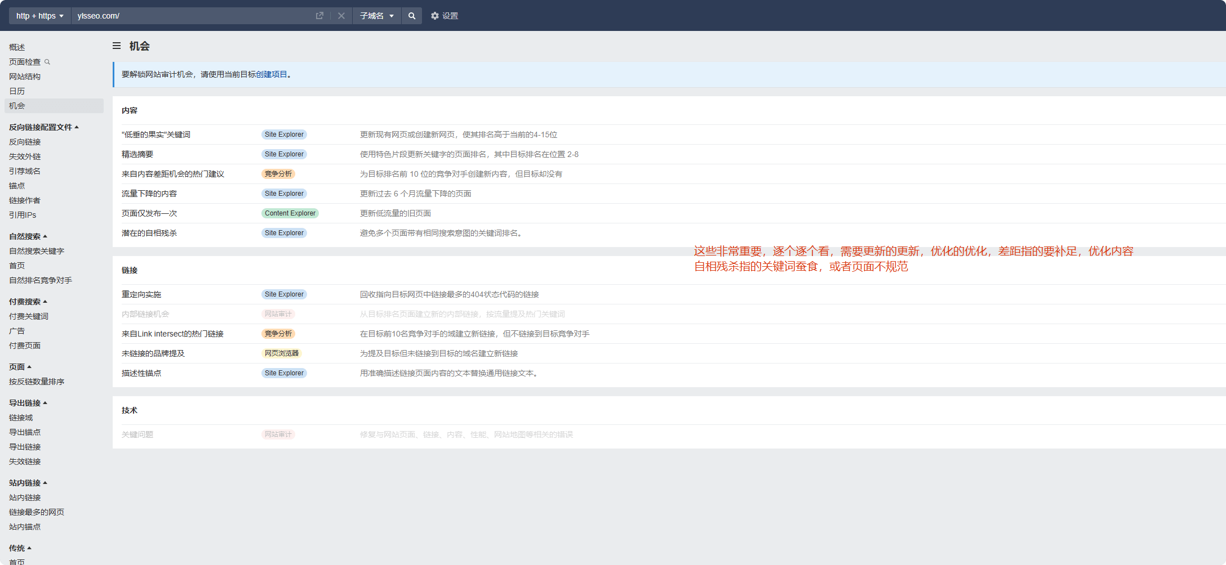This screenshot has height=565, width=1226.
Task: Click the magnifier icon beside 页面检查
Action: coord(48,61)
